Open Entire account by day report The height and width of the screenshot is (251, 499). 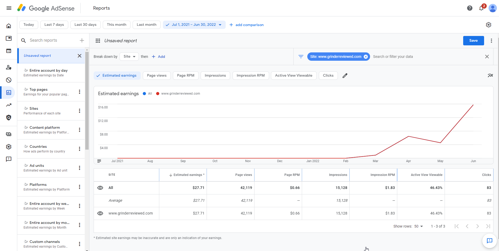(51, 73)
